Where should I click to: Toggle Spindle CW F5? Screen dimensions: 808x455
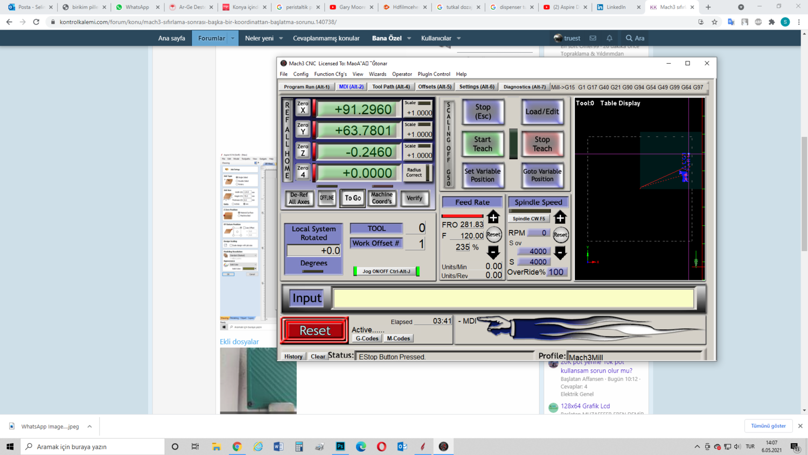[x=529, y=218]
